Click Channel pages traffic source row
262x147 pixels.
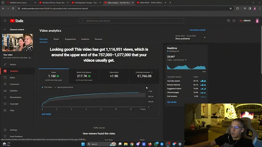tap(186, 92)
